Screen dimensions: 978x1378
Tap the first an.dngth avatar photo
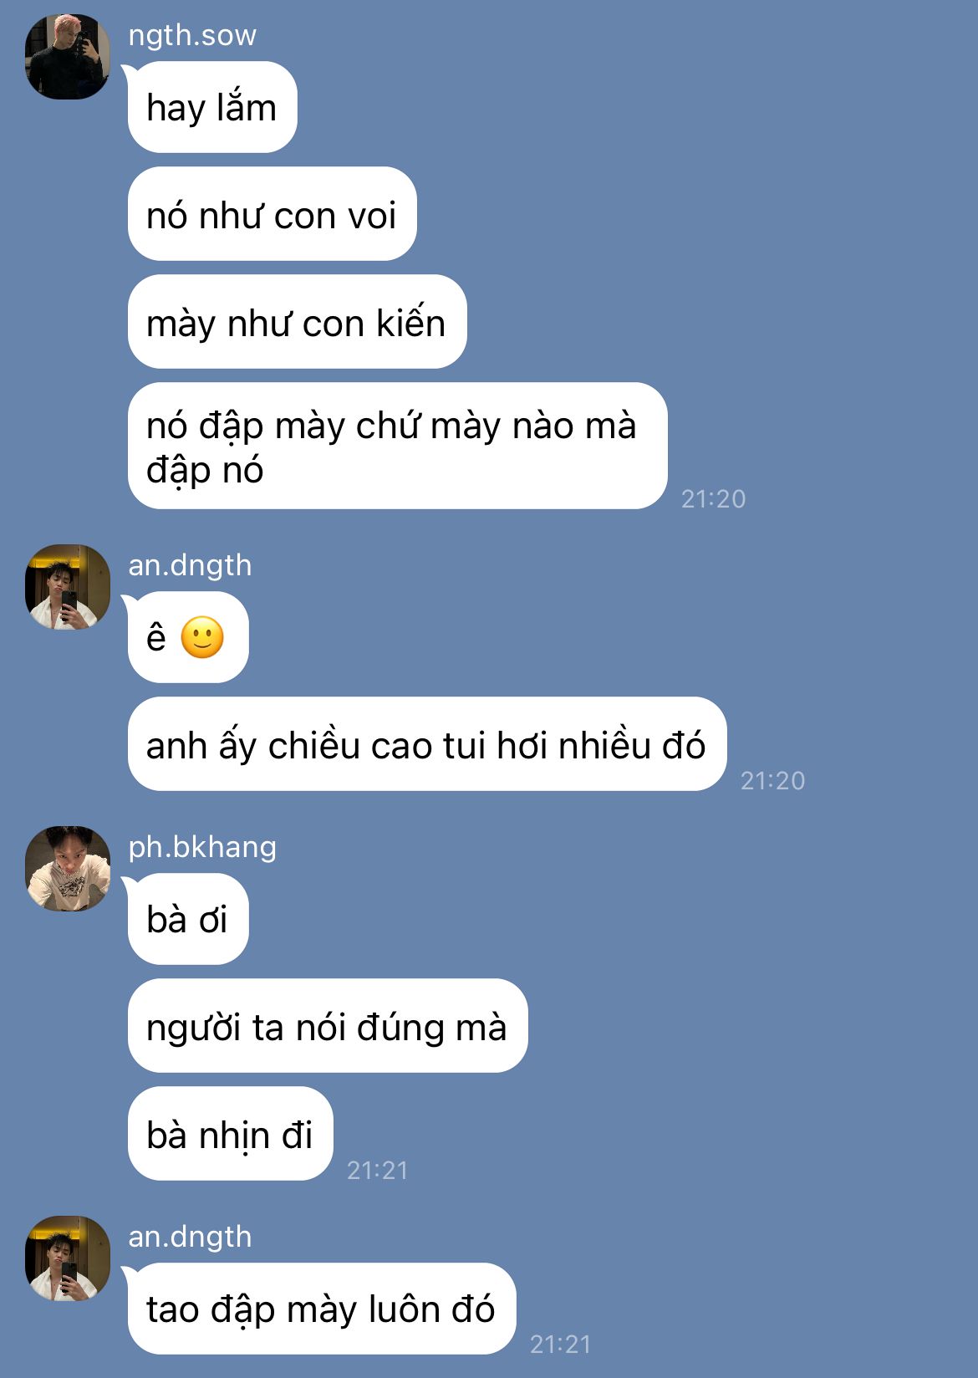(68, 587)
